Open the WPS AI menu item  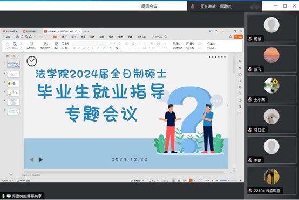pos(157,37)
